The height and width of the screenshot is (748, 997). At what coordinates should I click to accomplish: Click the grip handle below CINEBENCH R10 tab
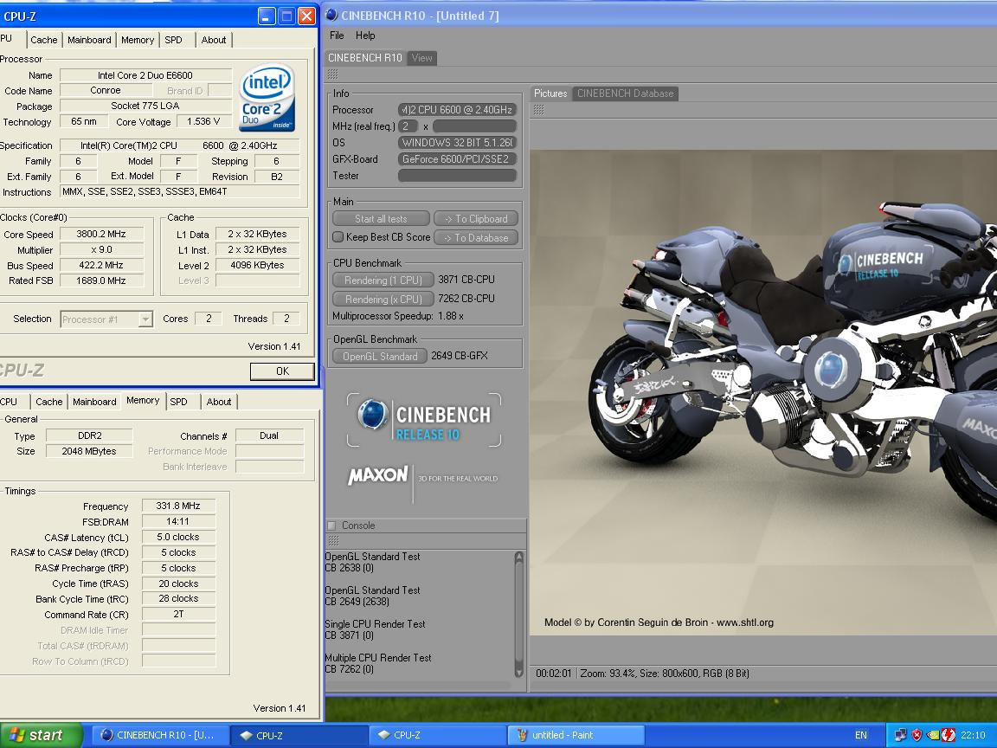coord(332,75)
